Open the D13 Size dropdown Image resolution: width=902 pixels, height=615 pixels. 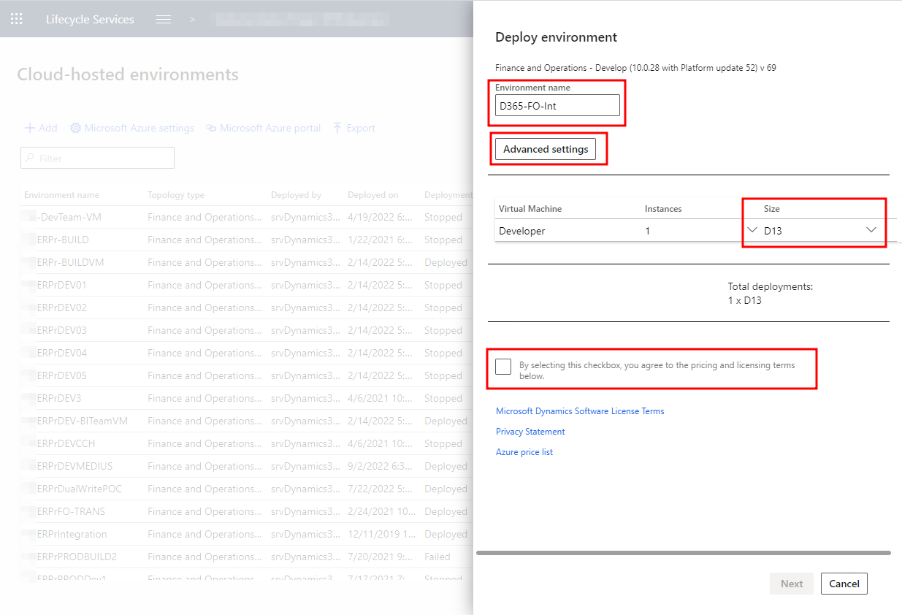click(871, 229)
